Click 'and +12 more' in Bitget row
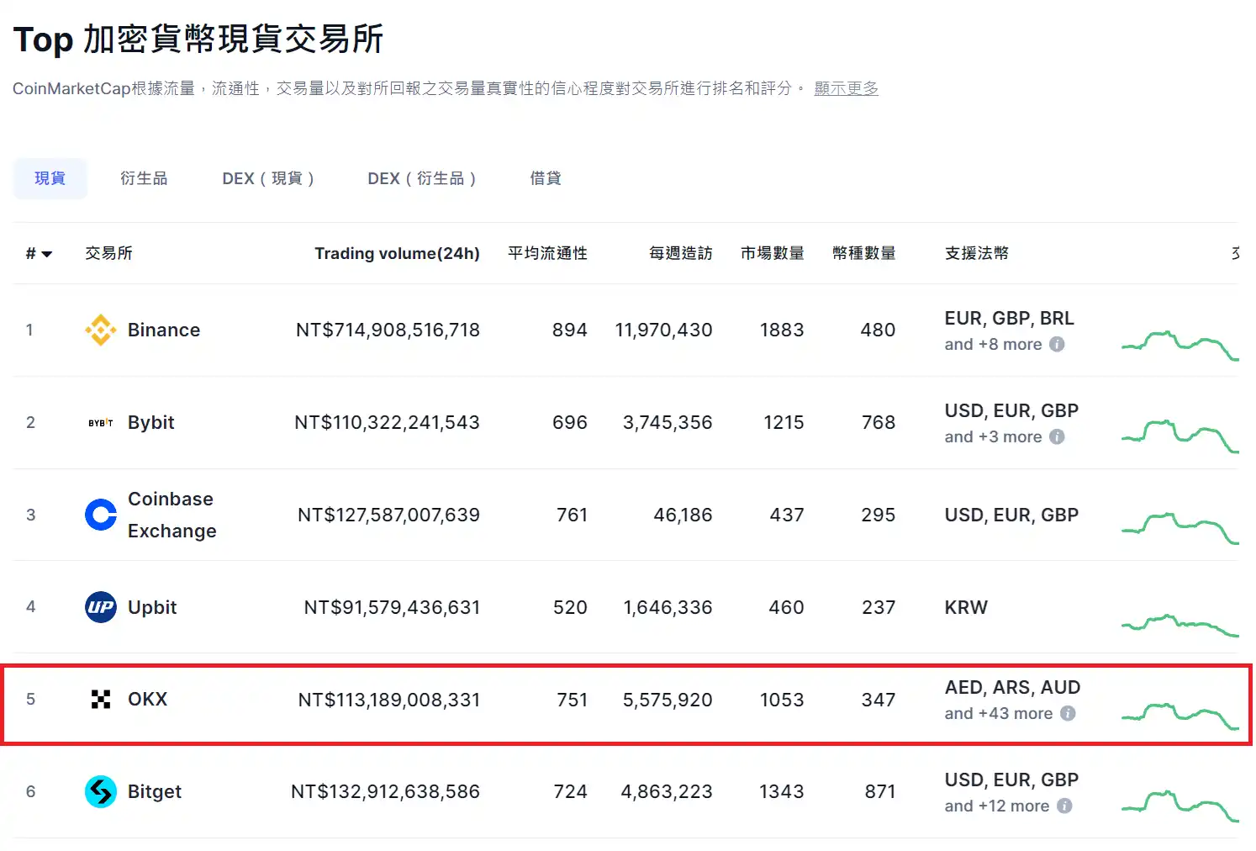1256x851 pixels. pos(997,806)
